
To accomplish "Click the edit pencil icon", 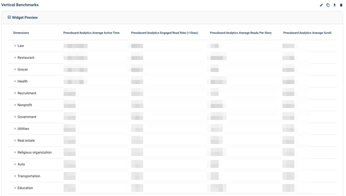I will pyautogui.click(x=321, y=5).
